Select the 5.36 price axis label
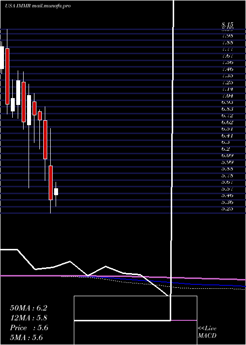 point(227,202)
